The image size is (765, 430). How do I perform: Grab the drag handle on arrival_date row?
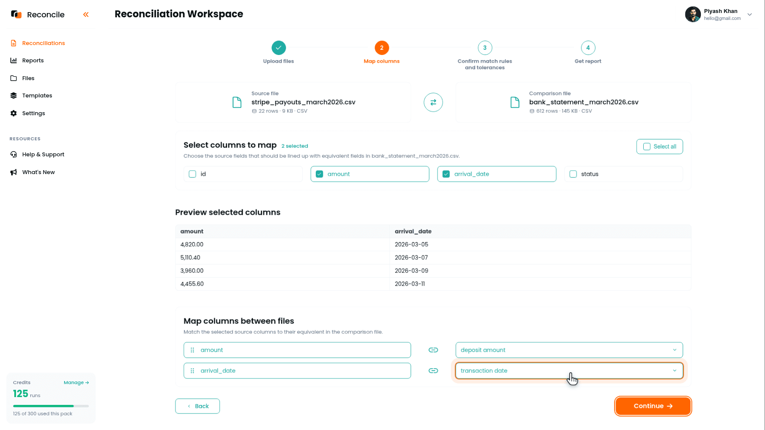pos(192,371)
